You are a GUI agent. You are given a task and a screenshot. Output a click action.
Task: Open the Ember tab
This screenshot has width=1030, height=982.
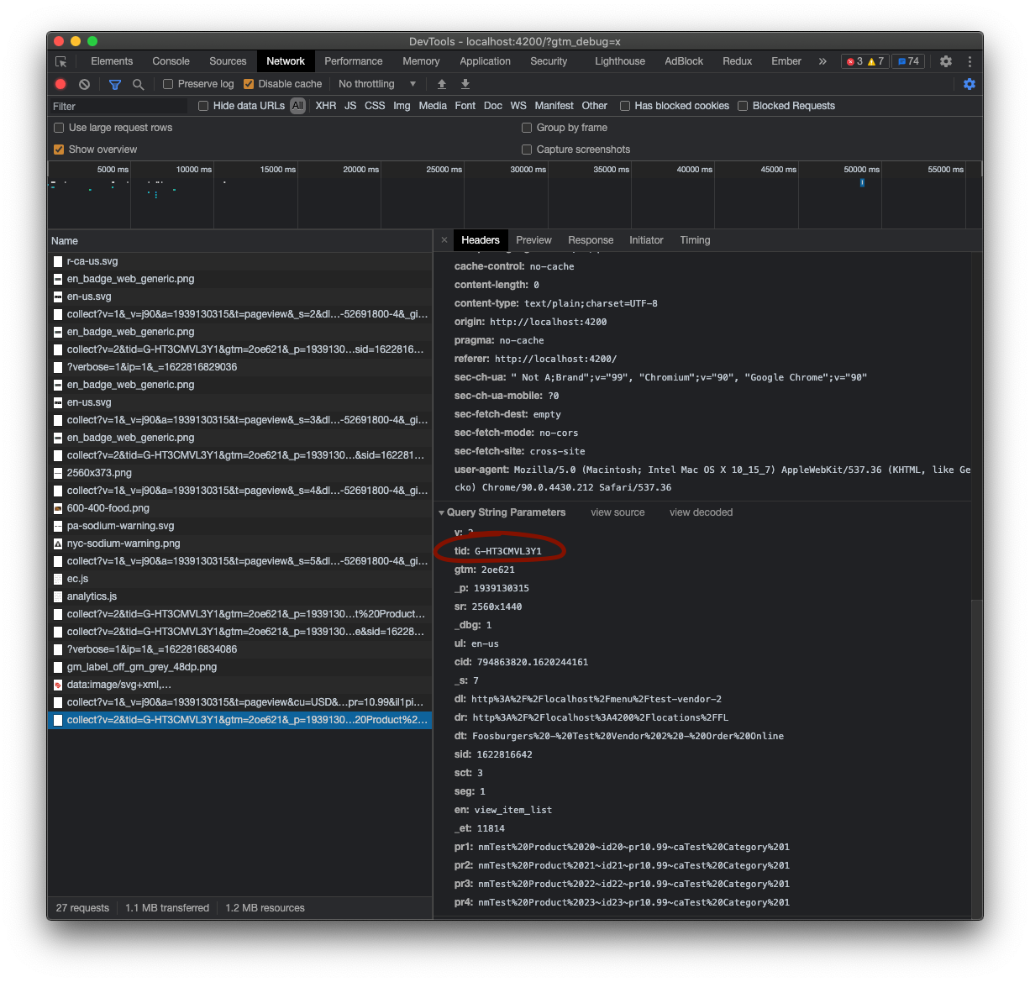(786, 61)
